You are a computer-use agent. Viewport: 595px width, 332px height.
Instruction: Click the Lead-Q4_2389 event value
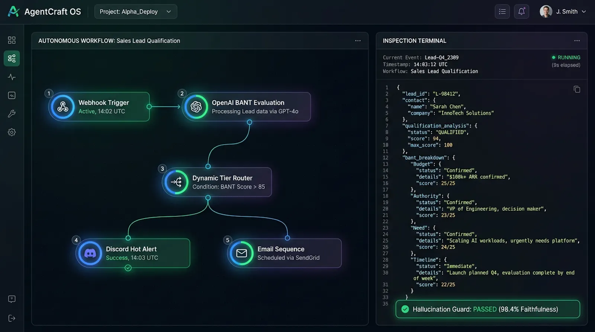442,58
